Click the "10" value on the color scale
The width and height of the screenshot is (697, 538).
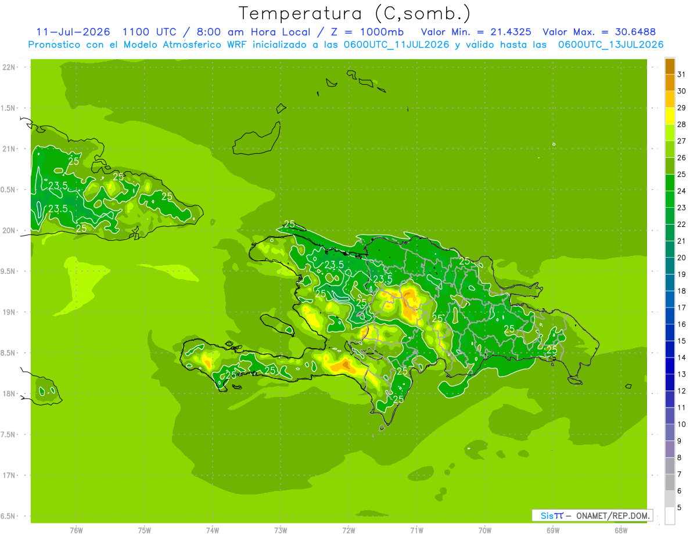[681, 424]
